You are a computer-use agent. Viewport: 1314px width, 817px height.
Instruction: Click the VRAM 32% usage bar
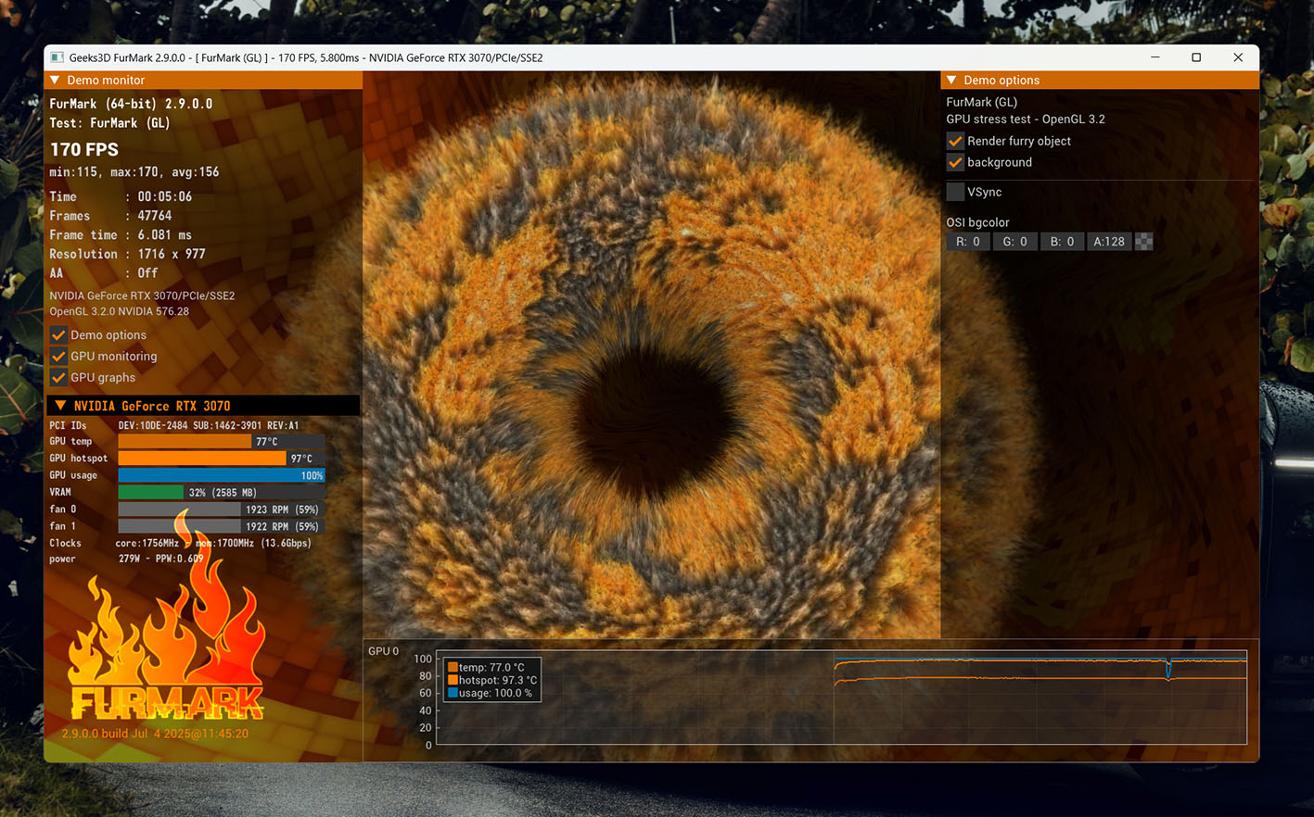222,493
